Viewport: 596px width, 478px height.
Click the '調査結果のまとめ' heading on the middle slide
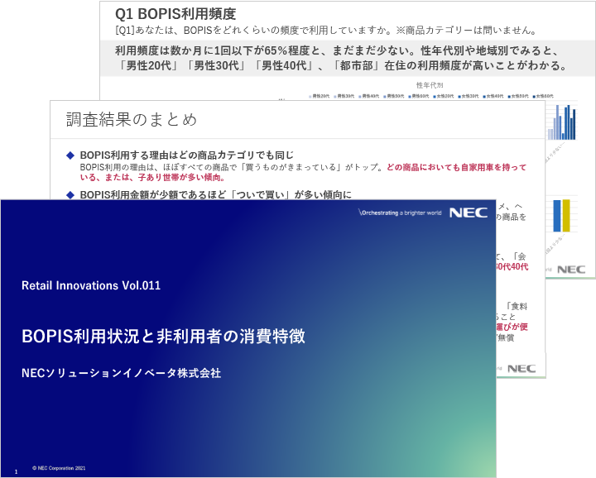coord(132,120)
